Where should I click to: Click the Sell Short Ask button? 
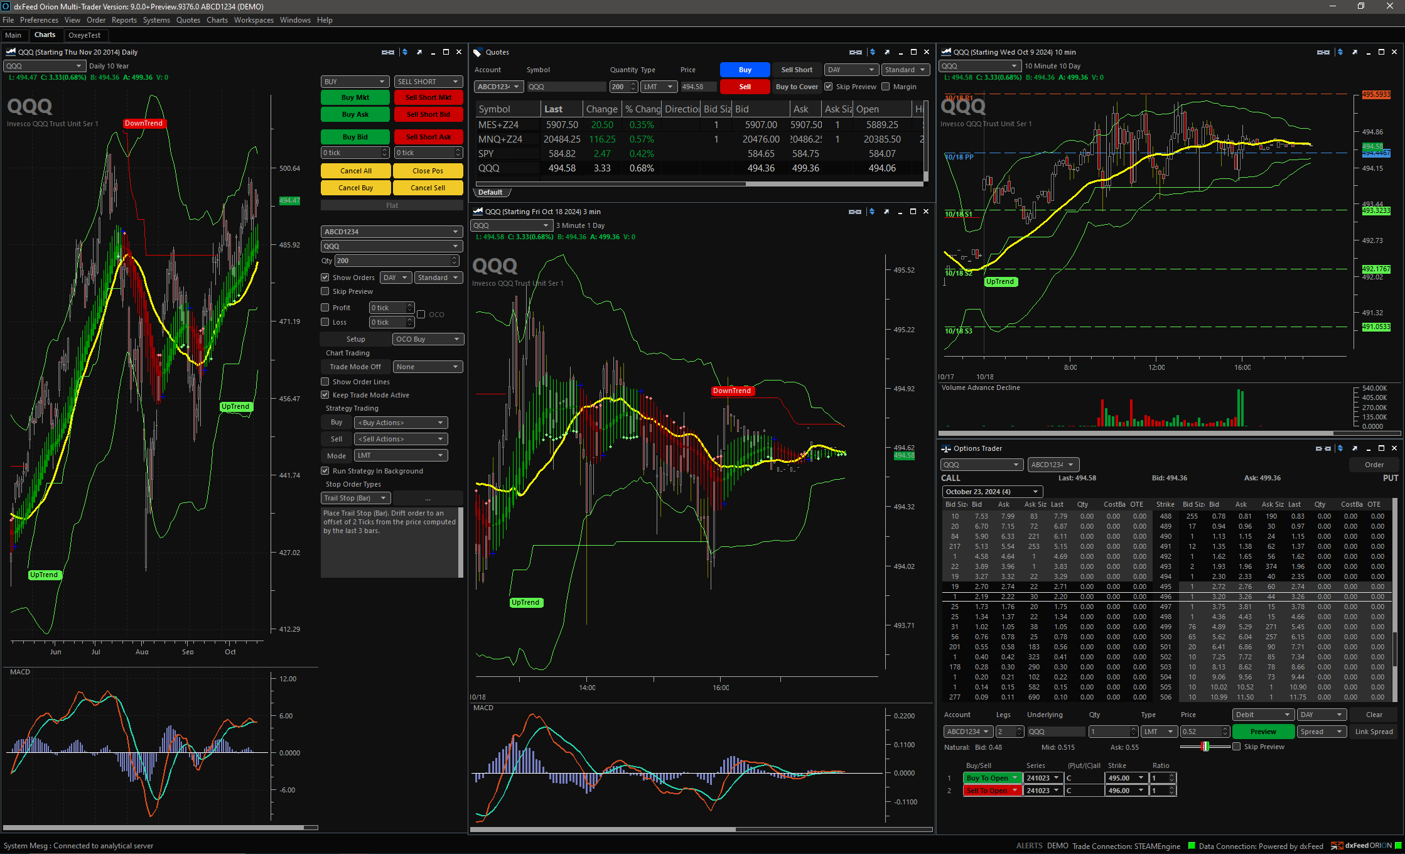coord(428,136)
